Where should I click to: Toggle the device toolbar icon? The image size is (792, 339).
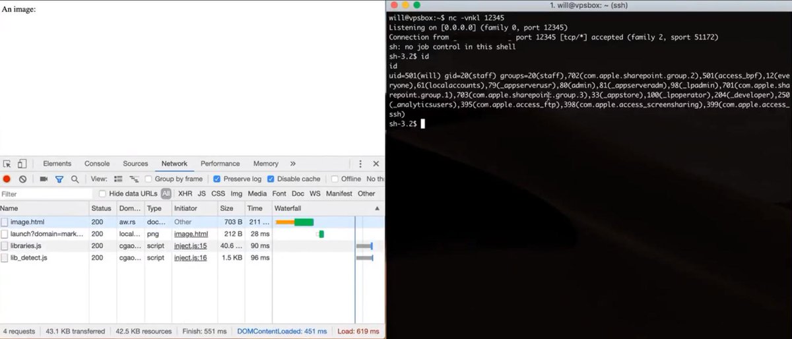tap(22, 164)
